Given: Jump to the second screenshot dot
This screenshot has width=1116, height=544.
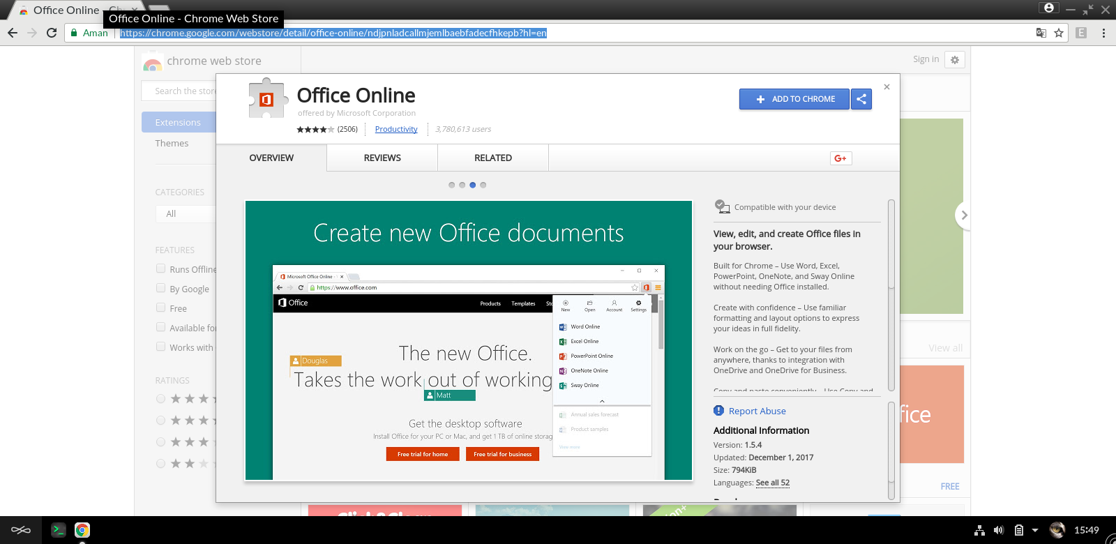Looking at the screenshot, I should tap(462, 185).
